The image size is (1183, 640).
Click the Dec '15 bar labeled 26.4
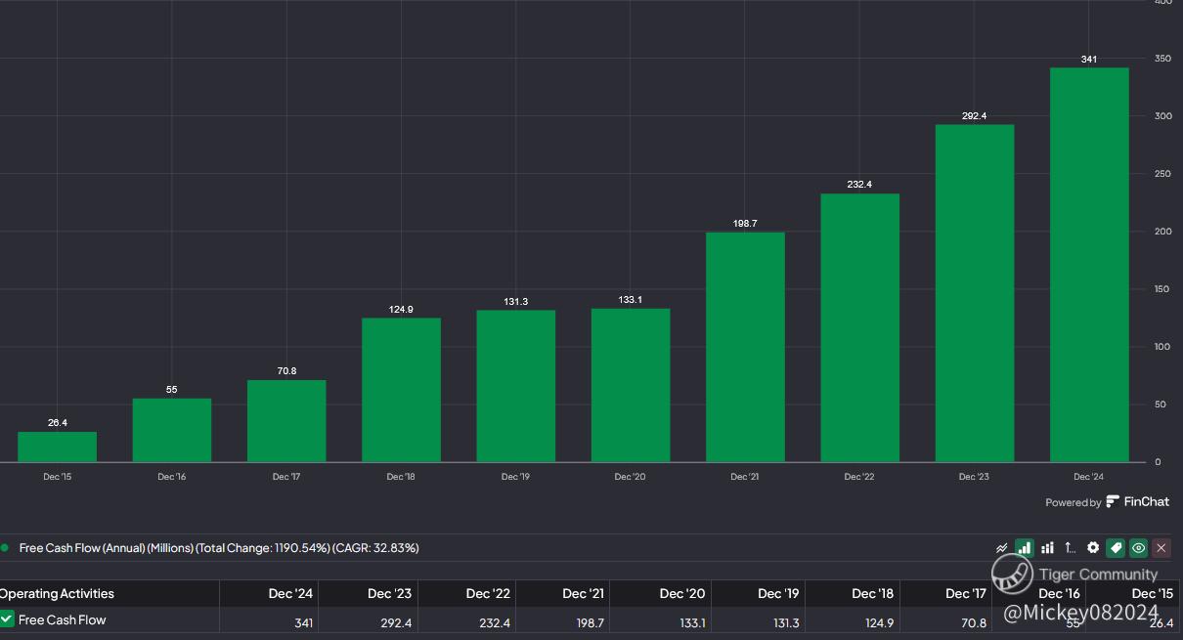pyautogui.click(x=57, y=447)
